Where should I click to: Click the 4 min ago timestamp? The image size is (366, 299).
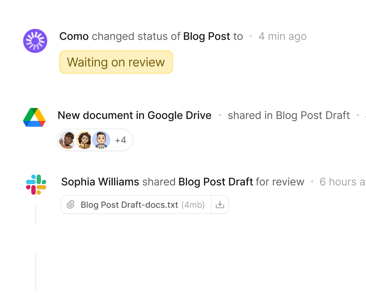pos(282,36)
